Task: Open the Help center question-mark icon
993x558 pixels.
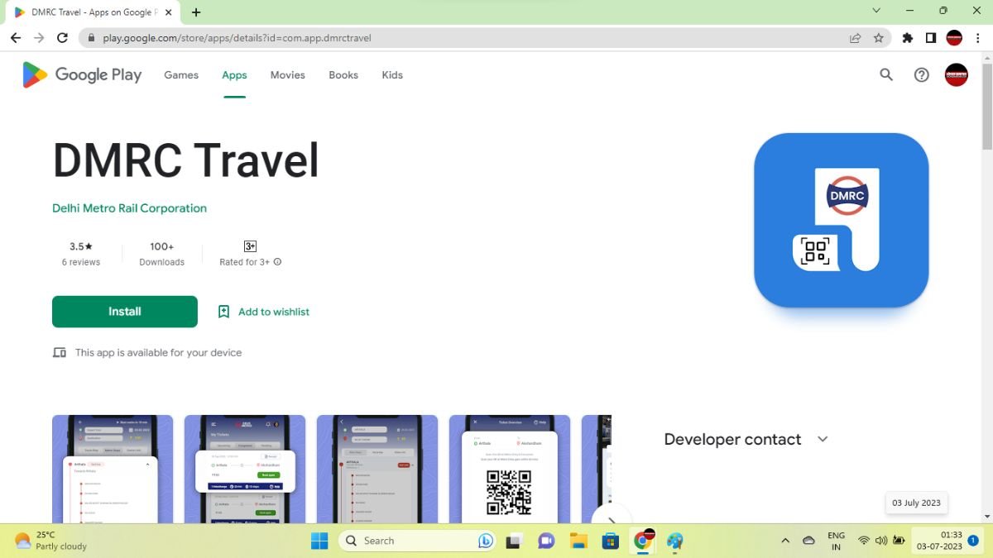Action: (x=921, y=74)
